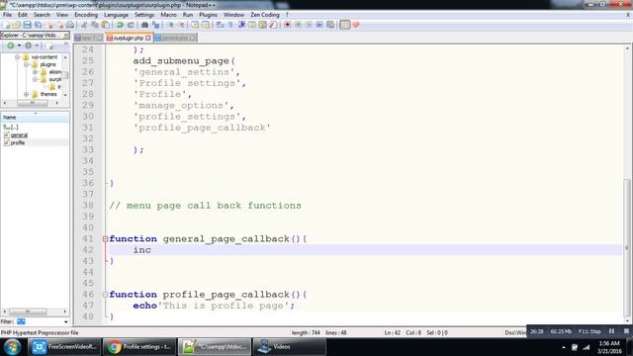Collapse the ourplugin folder node
This screenshot has width=633, height=356.
[36, 79]
